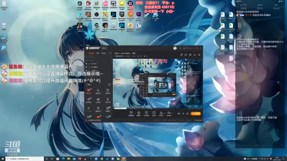Open Microsoft Edge from the taskbar

[63, 159]
